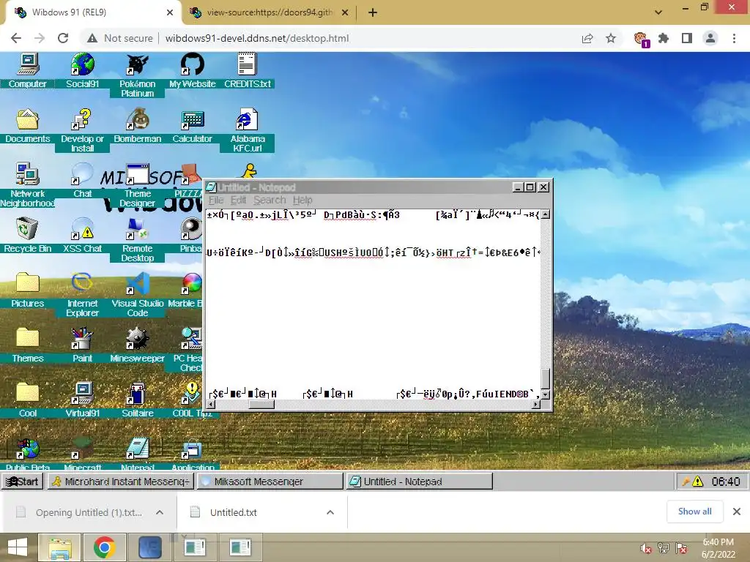Go back in browser
The image size is (750, 562).
coord(16,38)
